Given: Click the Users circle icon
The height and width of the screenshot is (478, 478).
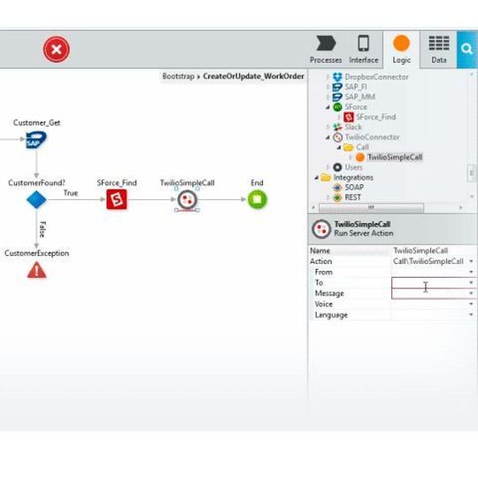Looking at the screenshot, I should tap(337, 167).
